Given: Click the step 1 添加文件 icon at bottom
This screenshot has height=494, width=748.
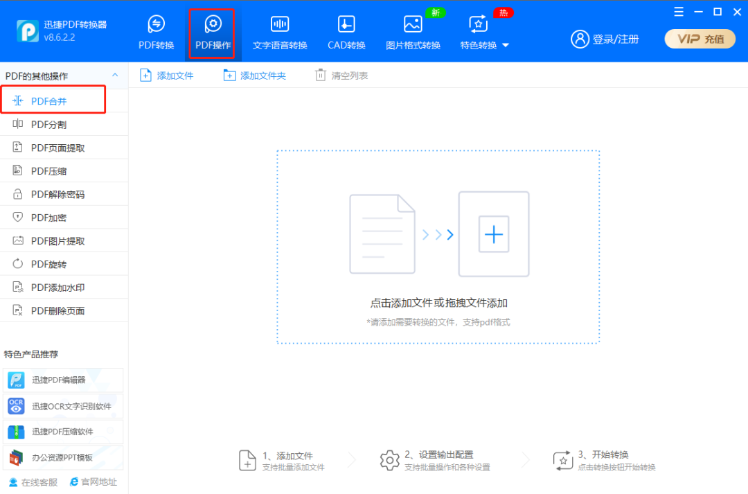Looking at the screenshot, I should [x=247, y=461].
